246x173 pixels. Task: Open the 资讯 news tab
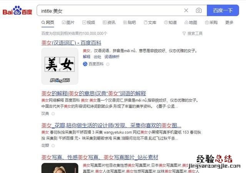point(109,23)
